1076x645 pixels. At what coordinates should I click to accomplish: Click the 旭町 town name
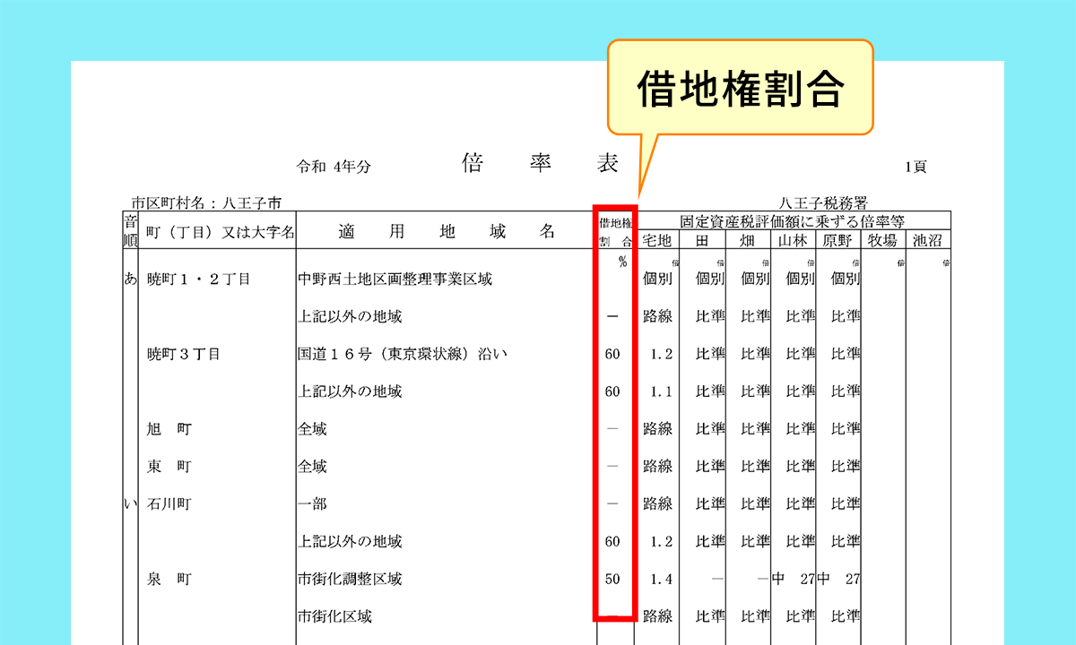(x=169, y=429)
